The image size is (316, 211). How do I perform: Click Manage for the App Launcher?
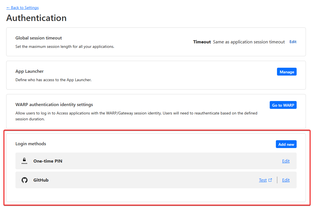pos(287,72)
